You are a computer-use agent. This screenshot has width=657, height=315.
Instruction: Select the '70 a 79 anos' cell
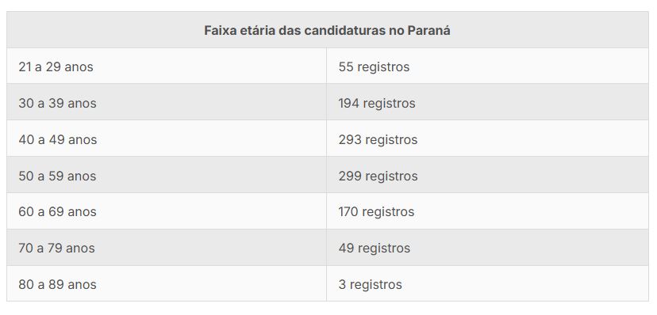click(x=167, y=248)
